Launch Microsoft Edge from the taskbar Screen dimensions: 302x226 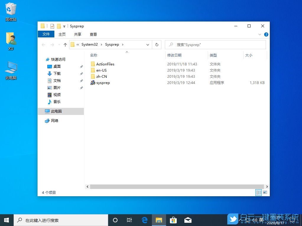point(144,220)
